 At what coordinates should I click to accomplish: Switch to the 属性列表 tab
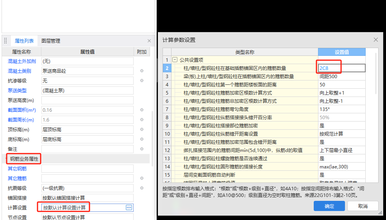click(x=24, y=41)
